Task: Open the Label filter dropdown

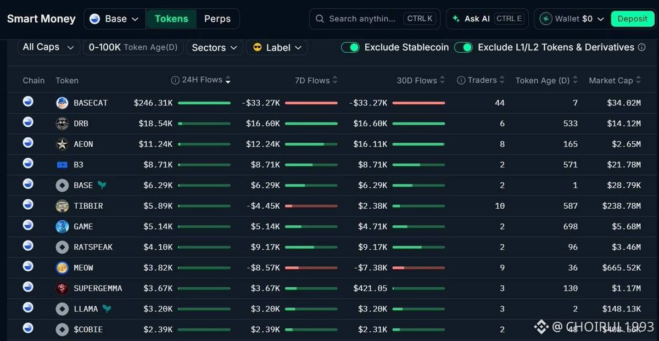Action: [277, 48]
